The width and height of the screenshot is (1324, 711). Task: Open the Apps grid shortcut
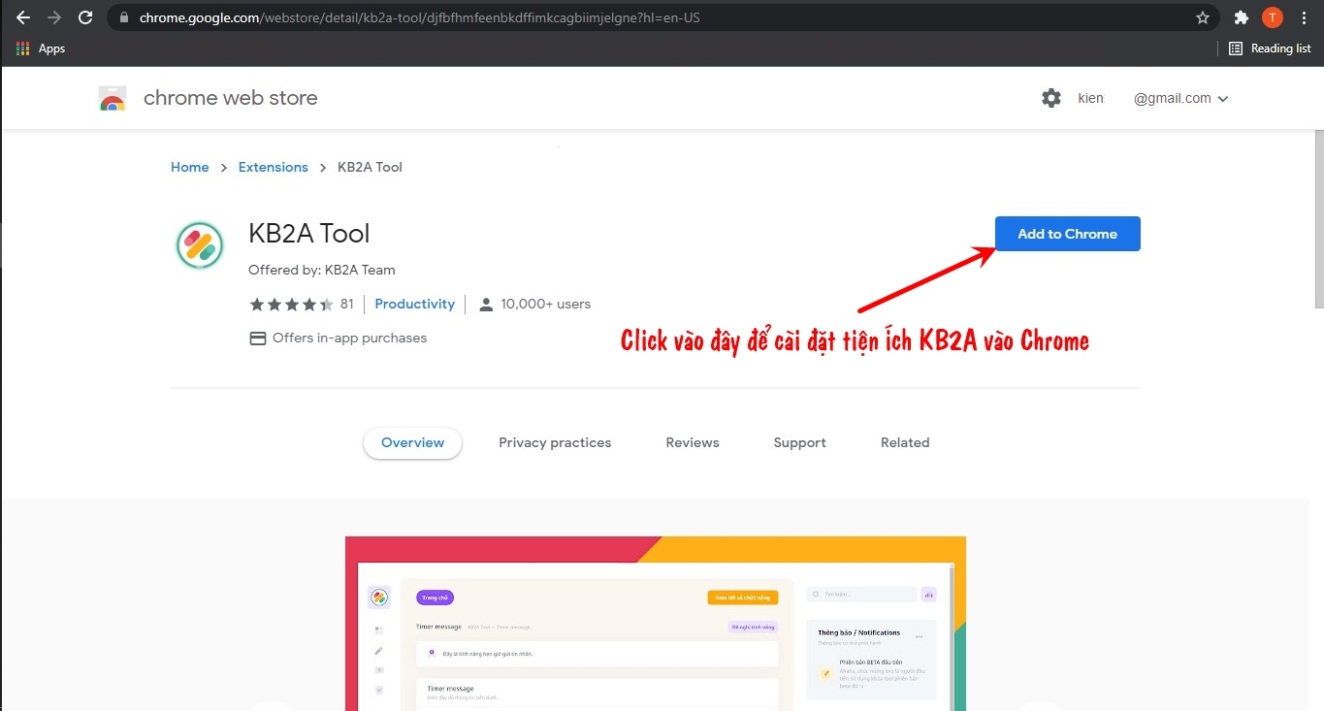(x=41, y=48)
